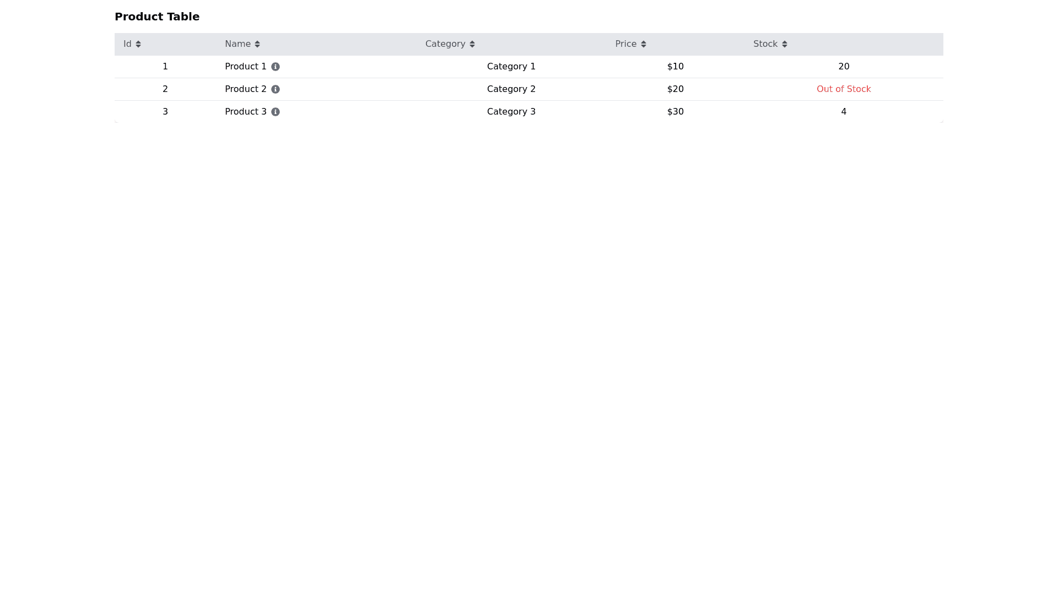Click the sort arrows icon next to Price
Viewport: 1058px width, 595px height.
coord(644,44)
